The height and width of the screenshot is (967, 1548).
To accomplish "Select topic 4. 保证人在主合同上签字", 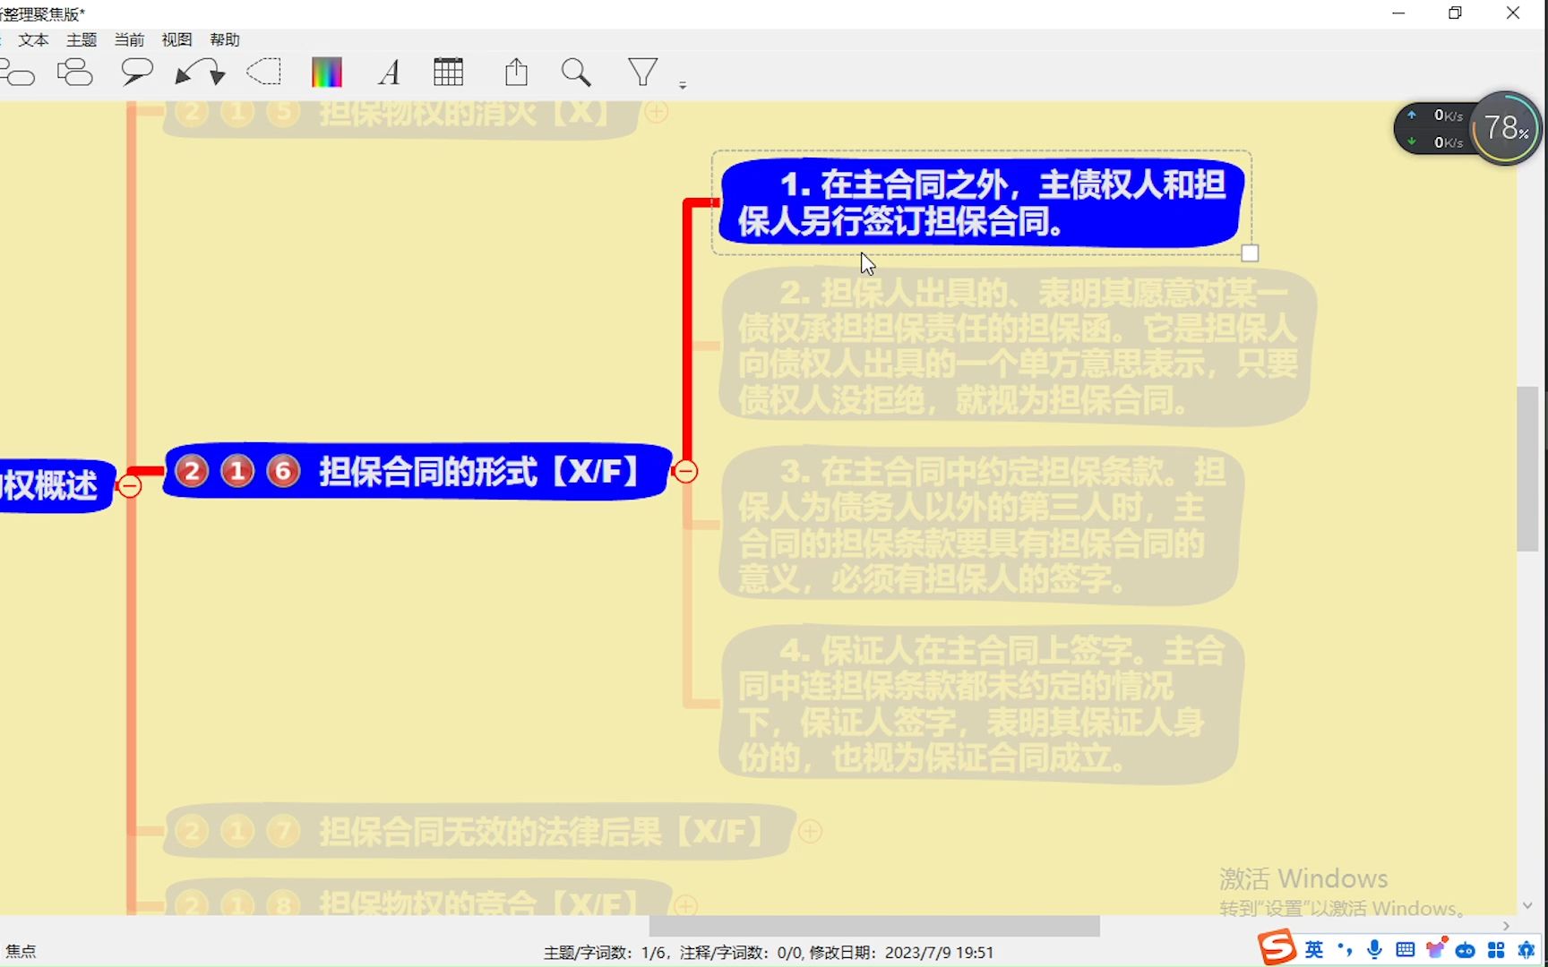I will coord(981,705).
